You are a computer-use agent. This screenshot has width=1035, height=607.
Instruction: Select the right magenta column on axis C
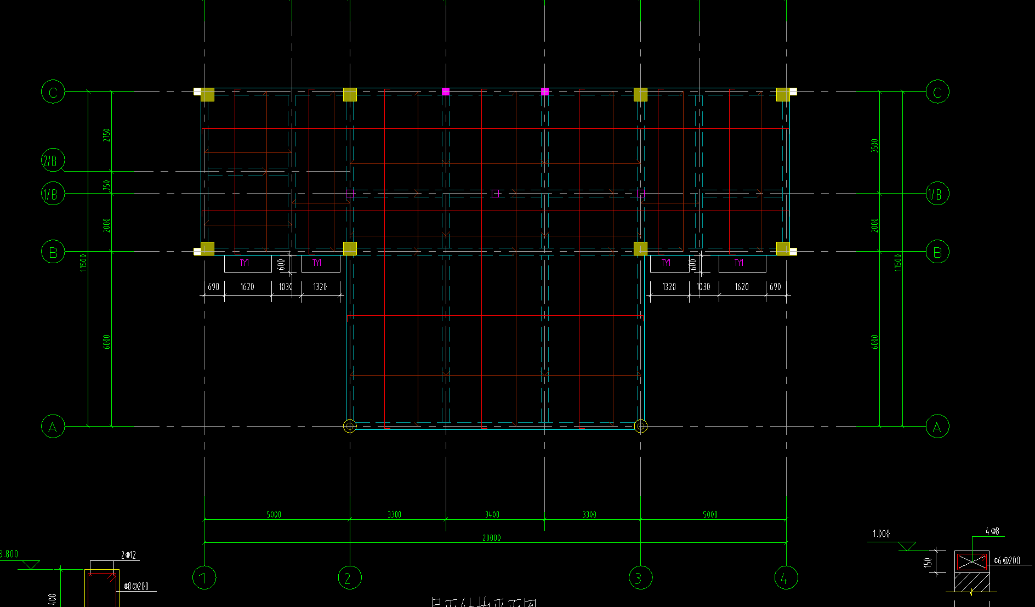(545, 92)
